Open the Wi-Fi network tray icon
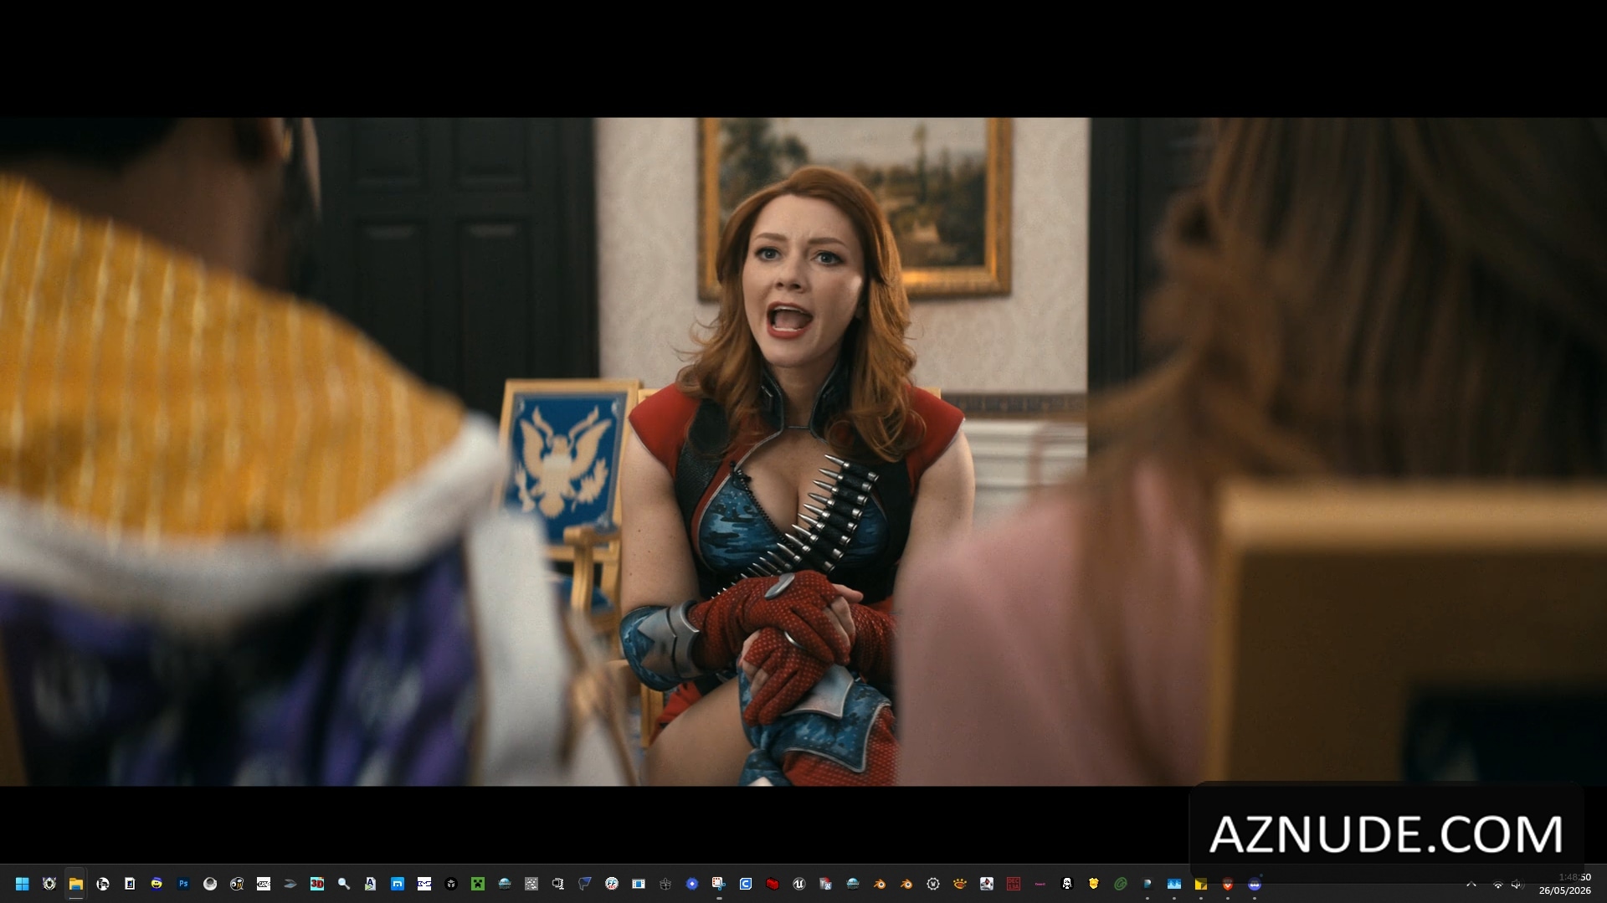1607x903 pixels. (x=1497, y=884)
